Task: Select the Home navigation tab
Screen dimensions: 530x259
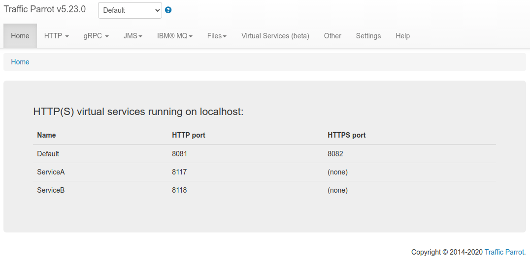Action: 20,36
